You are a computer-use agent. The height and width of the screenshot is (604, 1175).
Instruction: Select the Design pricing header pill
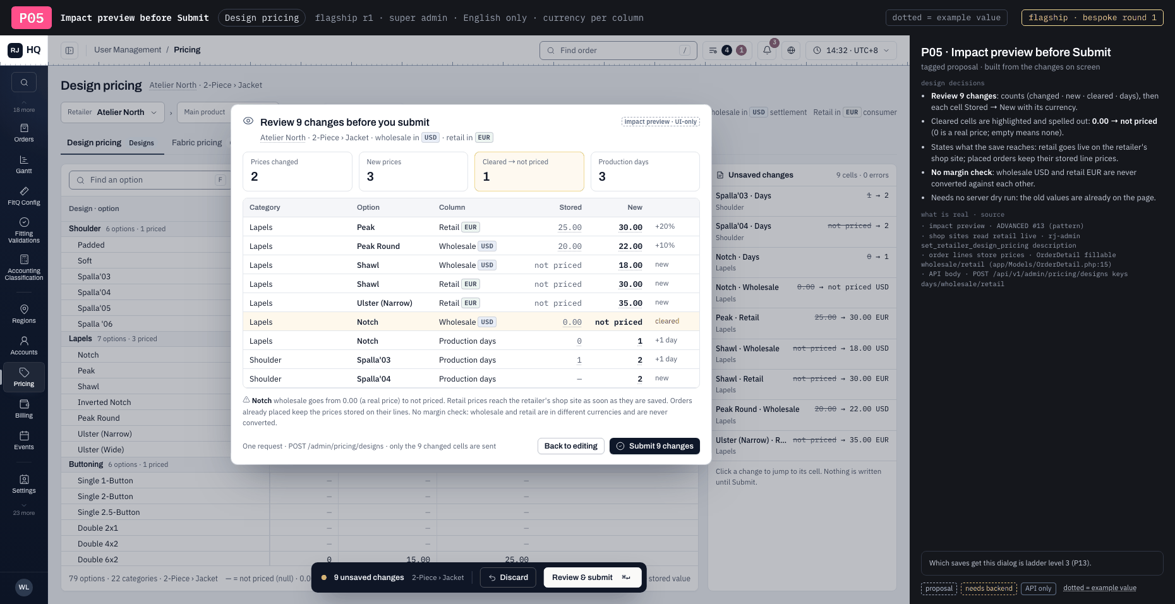tap(262, 18)
